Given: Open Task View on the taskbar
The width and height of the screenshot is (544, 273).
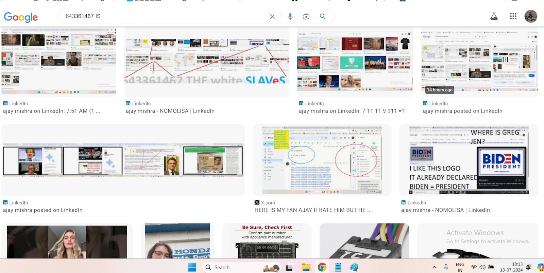Looking at the screenshot, I should click(x=289, y=267).
